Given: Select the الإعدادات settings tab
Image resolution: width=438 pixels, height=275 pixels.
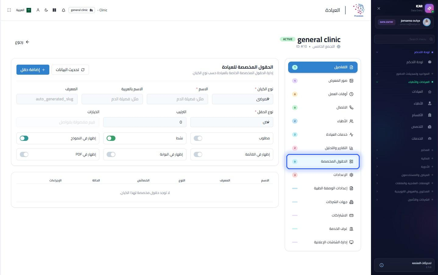Looking at the screenshot, I should tap(323, 175).
